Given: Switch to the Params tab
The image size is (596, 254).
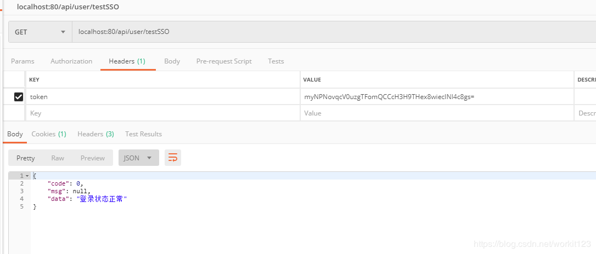Looking at the screenshot, I should pos(23,61).
